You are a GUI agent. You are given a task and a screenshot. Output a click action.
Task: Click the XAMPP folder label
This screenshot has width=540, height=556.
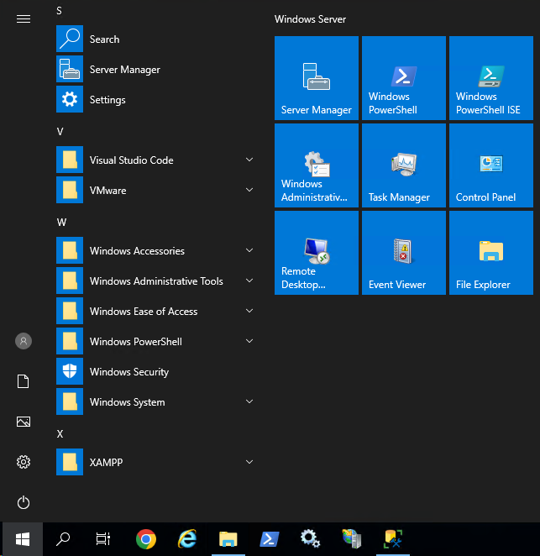(x=106, y=463)
